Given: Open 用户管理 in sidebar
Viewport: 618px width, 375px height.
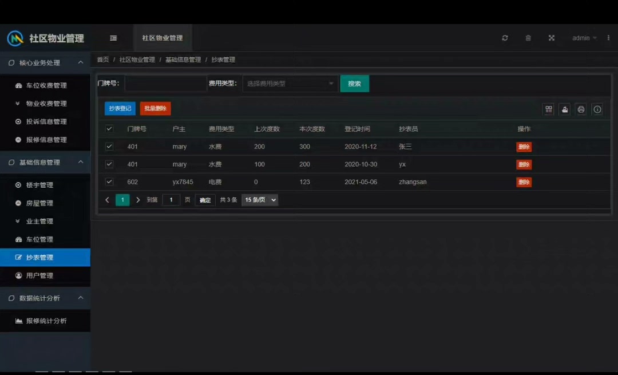Looking at the screenshot, I should (45, 275).
